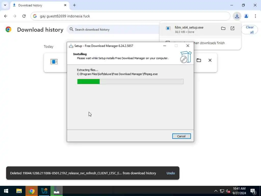
Task: Open network status tray icon
Action: pos(222,191)
